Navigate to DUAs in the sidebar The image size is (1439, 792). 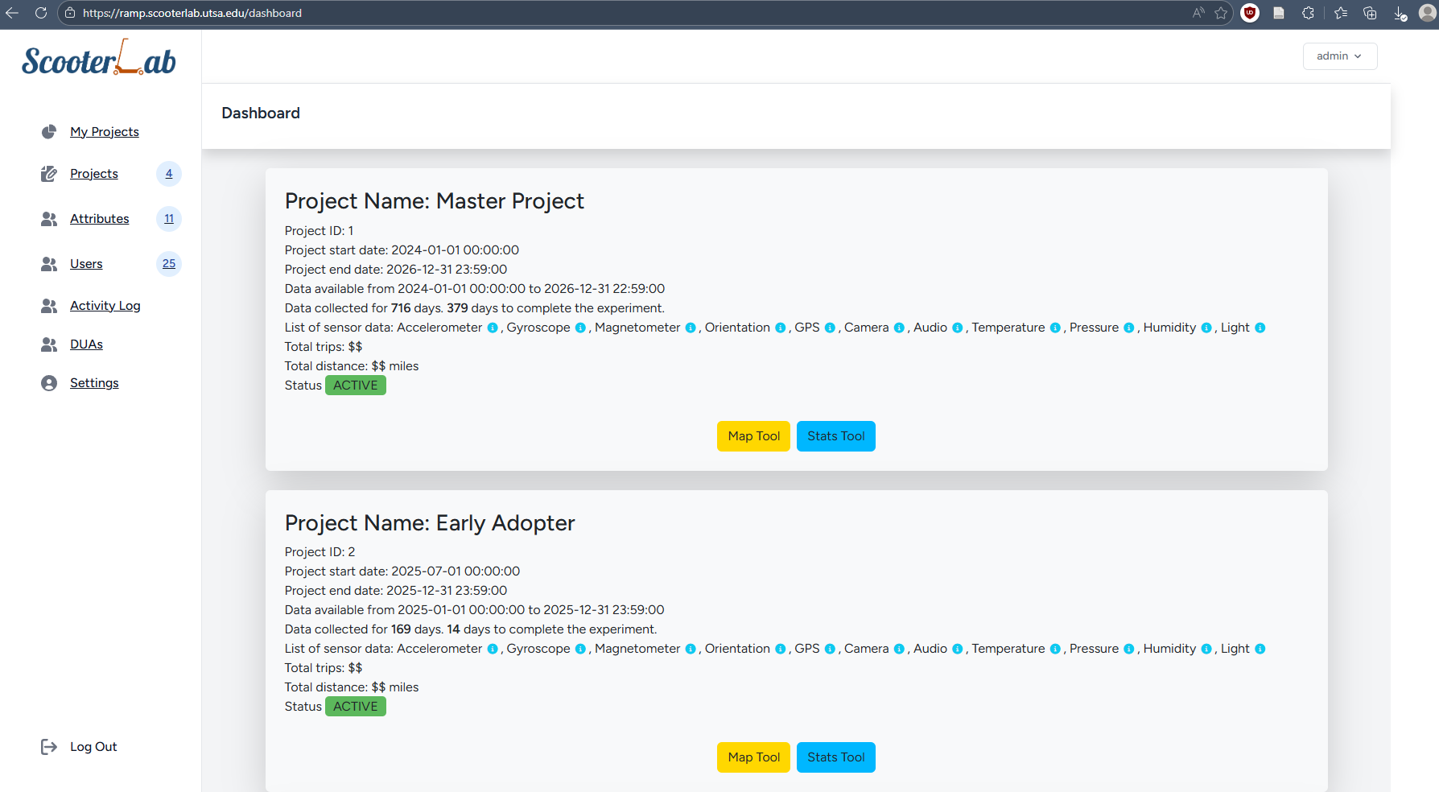pyautogui.click(x=86, y=344)
